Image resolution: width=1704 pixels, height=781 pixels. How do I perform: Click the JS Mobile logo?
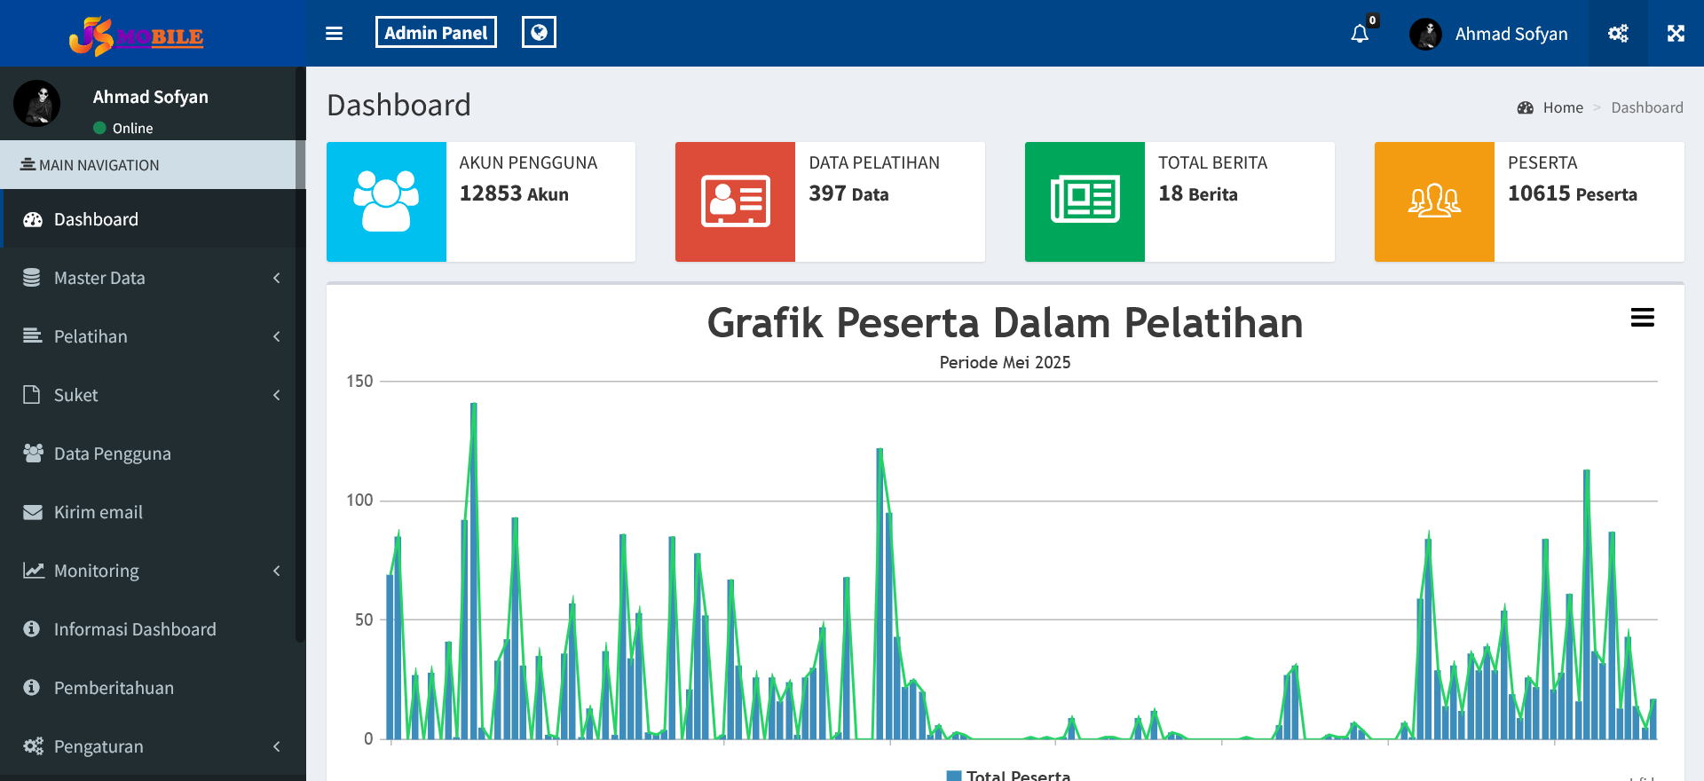click(137, 35)
